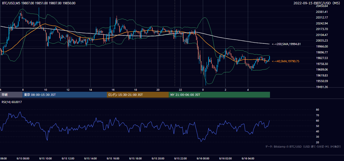Click RSI axis level 50
Image resolution: width=344 pixels, height=161 pixels.
tap(317, 126)
